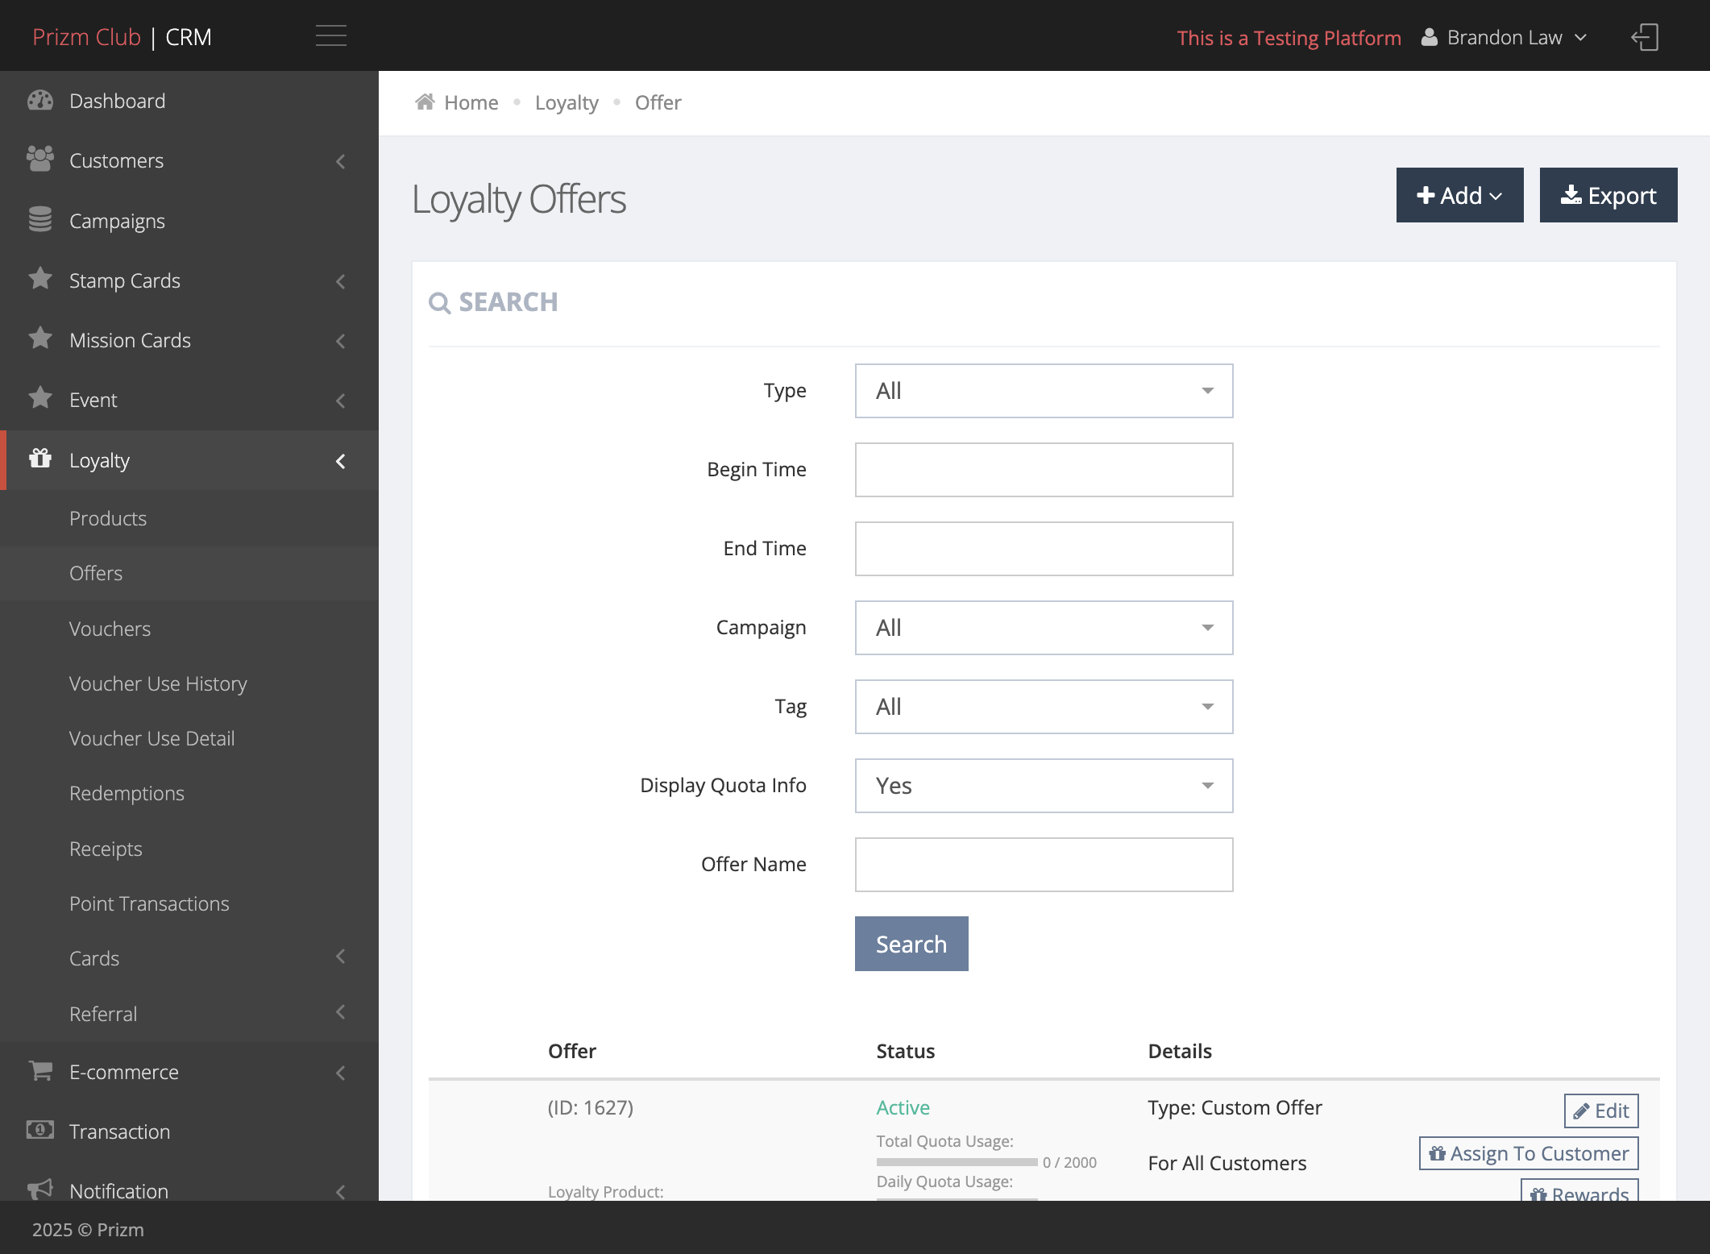Click the Transaction money icon
The image size is (1710, 1254).
[40, 1130]
